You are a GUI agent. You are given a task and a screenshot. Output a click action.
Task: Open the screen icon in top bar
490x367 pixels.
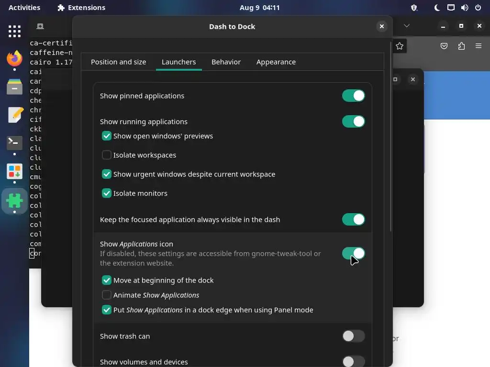coord(451,8)
